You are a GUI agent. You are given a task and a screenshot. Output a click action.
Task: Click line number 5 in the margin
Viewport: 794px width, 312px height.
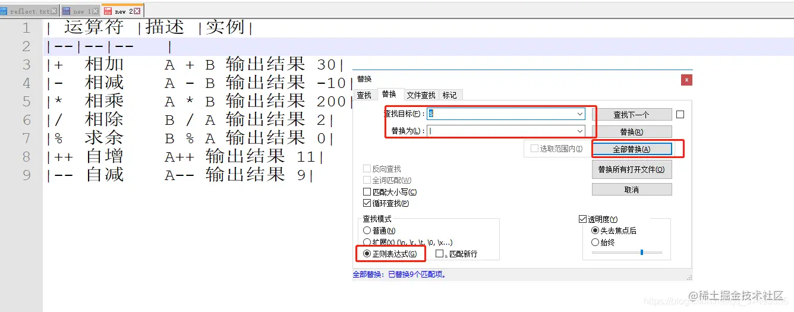[x=26, y=102]
